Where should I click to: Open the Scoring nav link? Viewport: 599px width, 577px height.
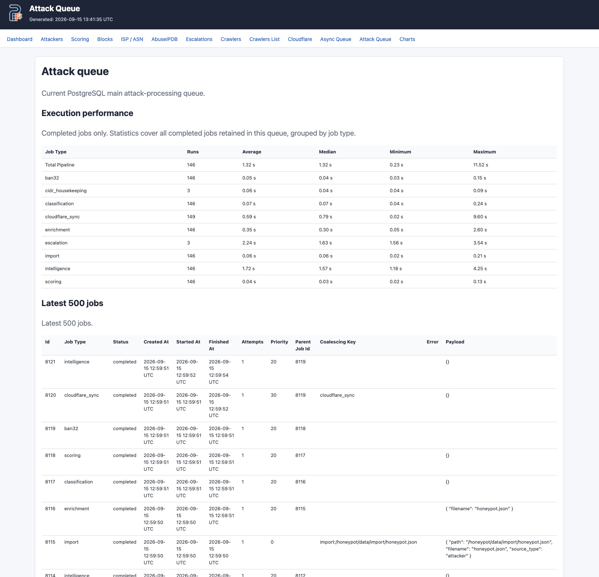pos(80,39)
